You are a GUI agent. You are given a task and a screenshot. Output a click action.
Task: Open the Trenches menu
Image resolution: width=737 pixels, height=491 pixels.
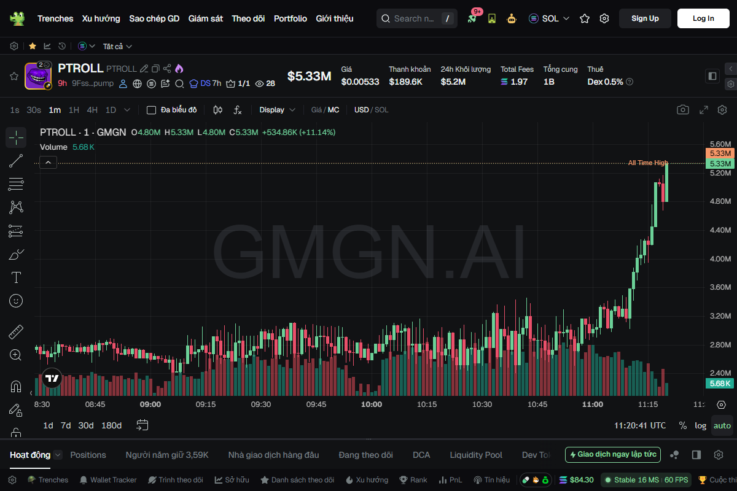pyautogui.click(x=55, y=18)
